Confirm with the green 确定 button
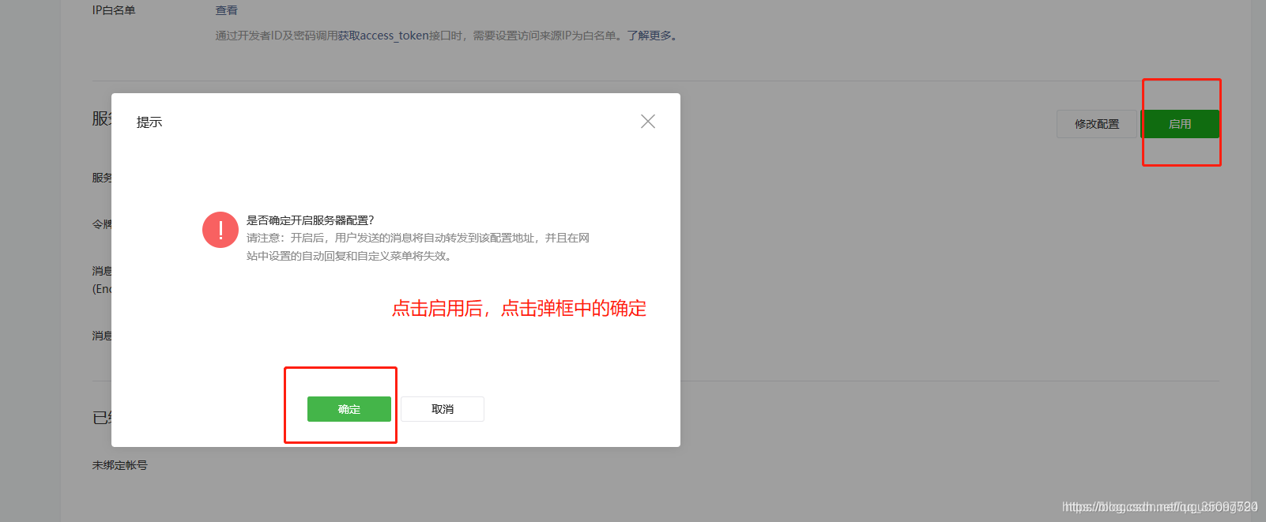Viewport: 1266px width, 522px height. click(x=349, y=409)
